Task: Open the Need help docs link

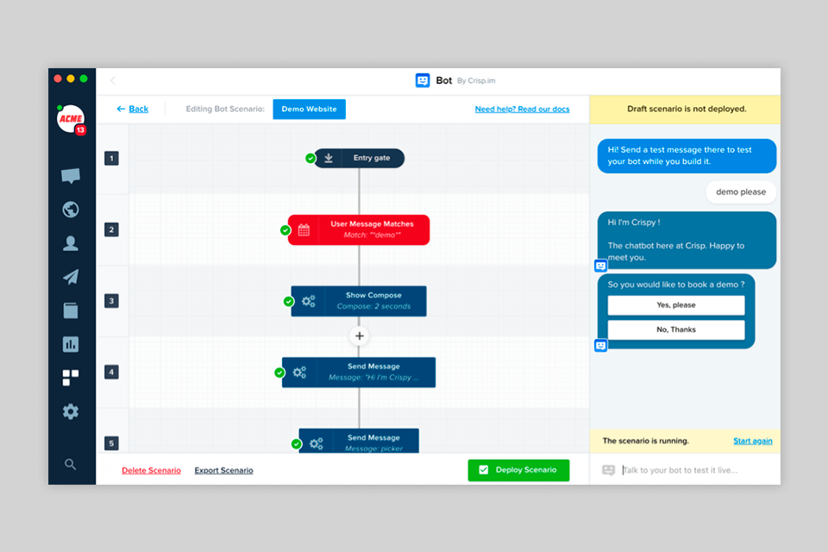Action: [x=522, y=109]
